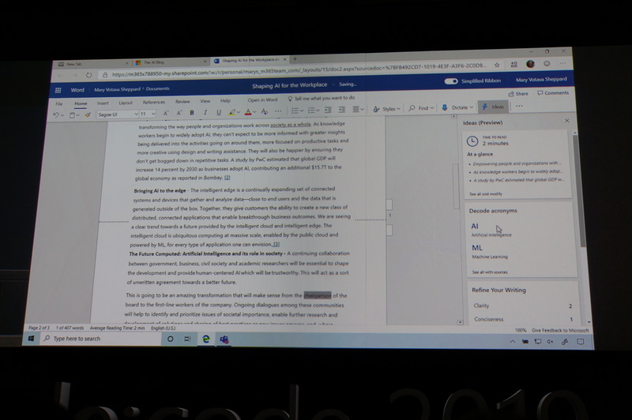
Task: Expand the Paste dropdown arrow
Action: coord(79,115)
